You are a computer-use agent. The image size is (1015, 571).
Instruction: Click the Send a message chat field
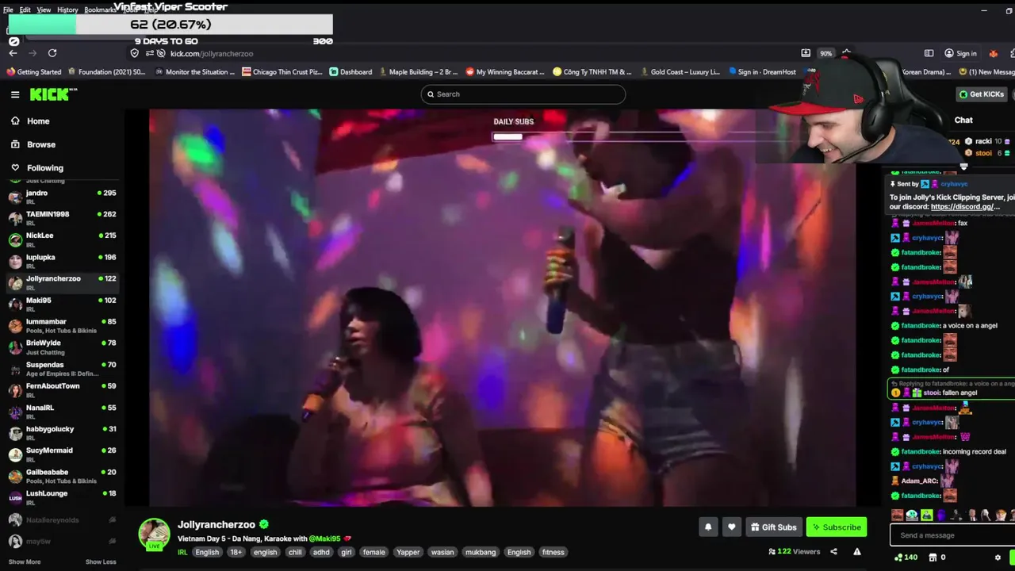point(952,535)
